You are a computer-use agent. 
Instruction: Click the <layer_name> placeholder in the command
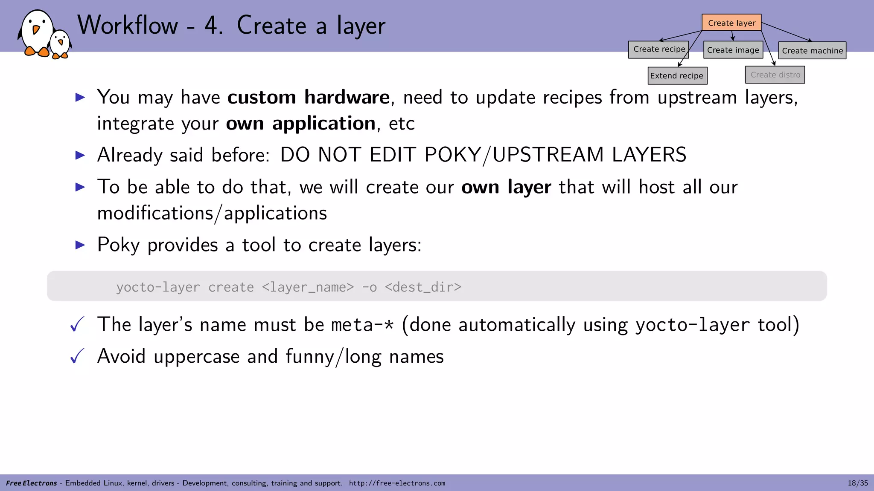(x=308, y=287)
